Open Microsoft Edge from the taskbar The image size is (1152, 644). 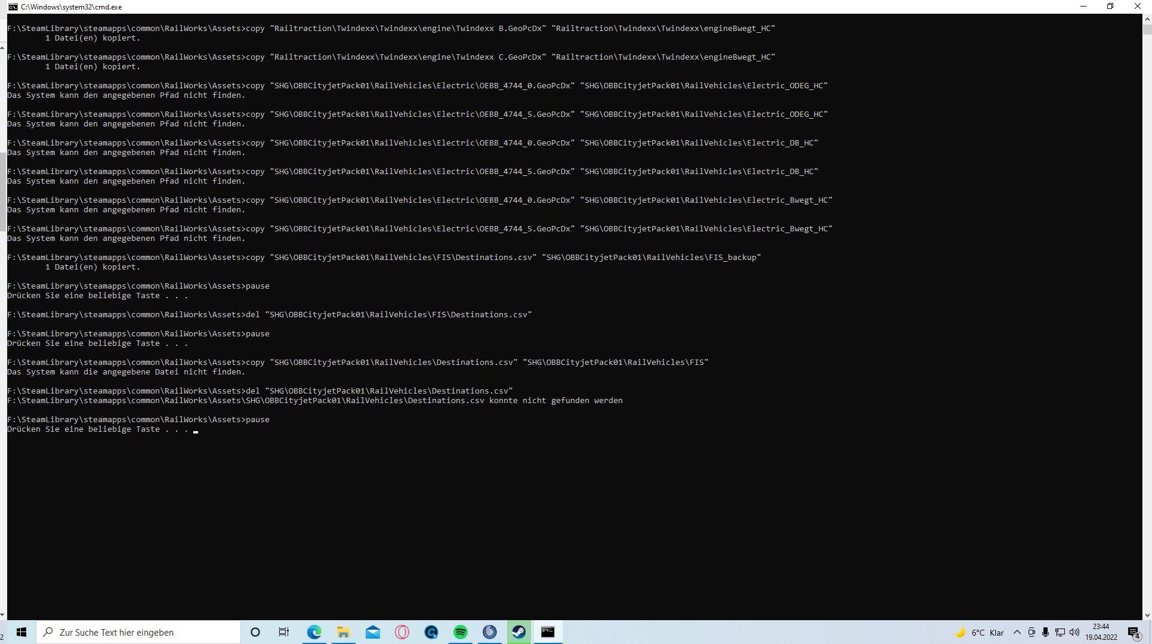[314, 632]
